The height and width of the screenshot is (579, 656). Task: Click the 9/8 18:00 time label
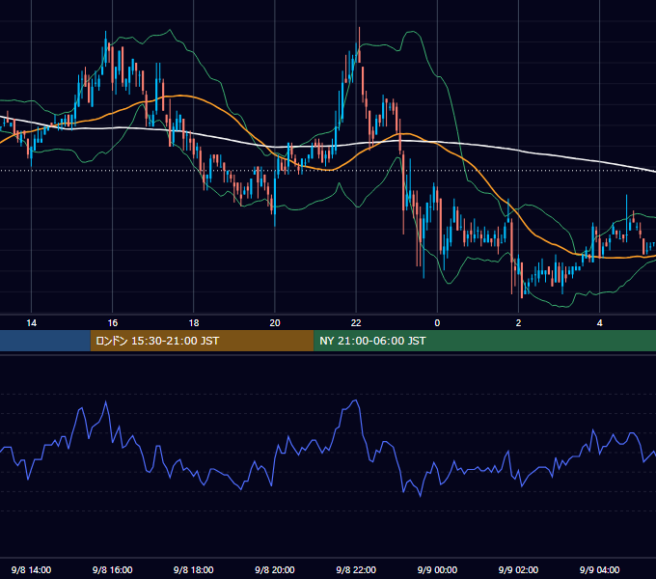[x=194, y=569]
